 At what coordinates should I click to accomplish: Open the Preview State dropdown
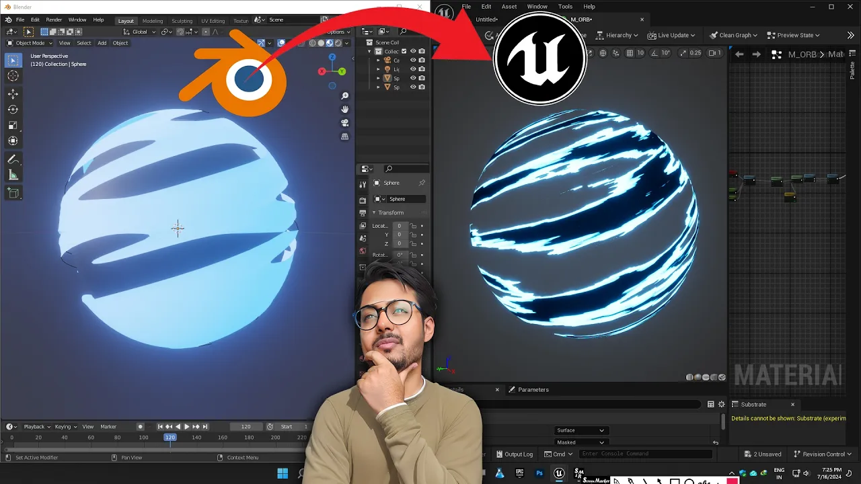[x=794, y=35]
